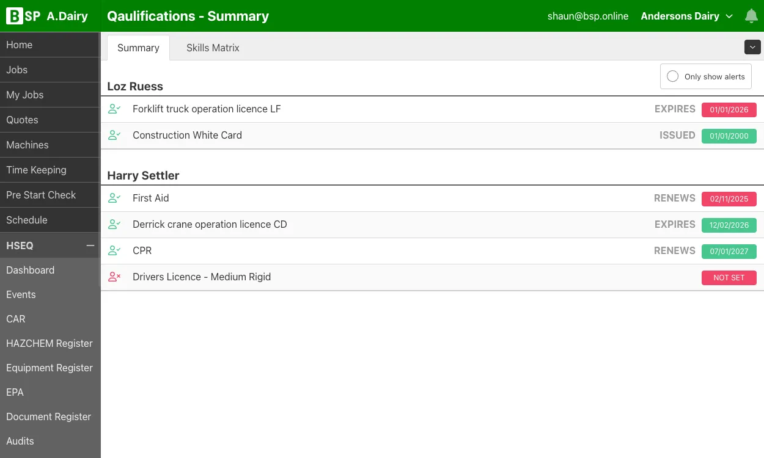
Task: Open Schedule in the sidebar
Action: point(50,220)
